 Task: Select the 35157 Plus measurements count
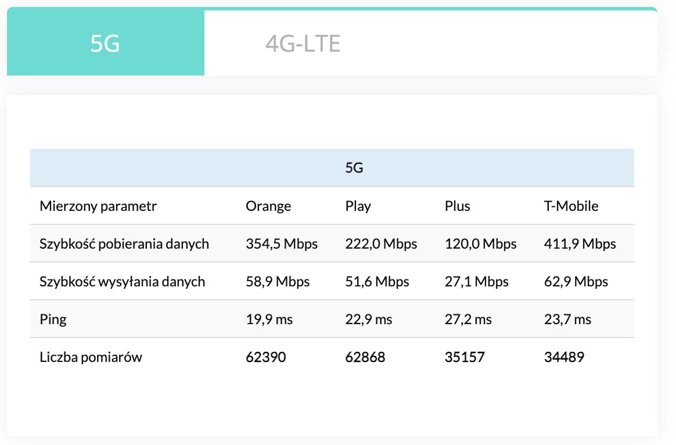[x=465, y=357]
